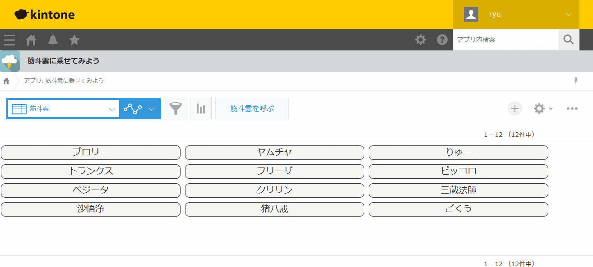Expand the graph options chevron
This screenshot has height=267, width=593.
tap(152, 109)
